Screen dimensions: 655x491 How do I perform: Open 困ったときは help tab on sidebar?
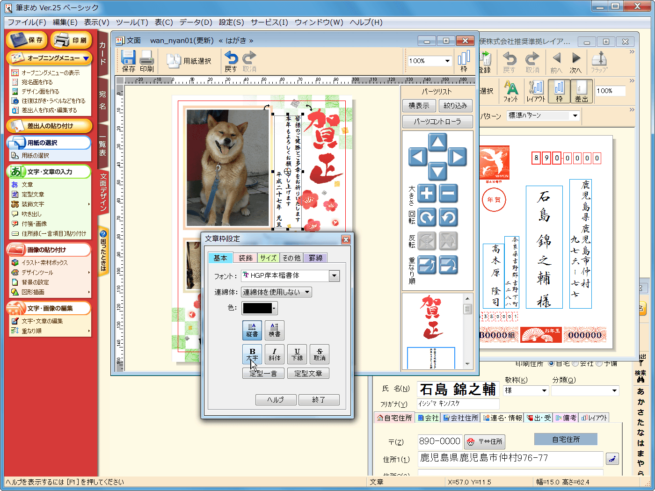(103, 251)
